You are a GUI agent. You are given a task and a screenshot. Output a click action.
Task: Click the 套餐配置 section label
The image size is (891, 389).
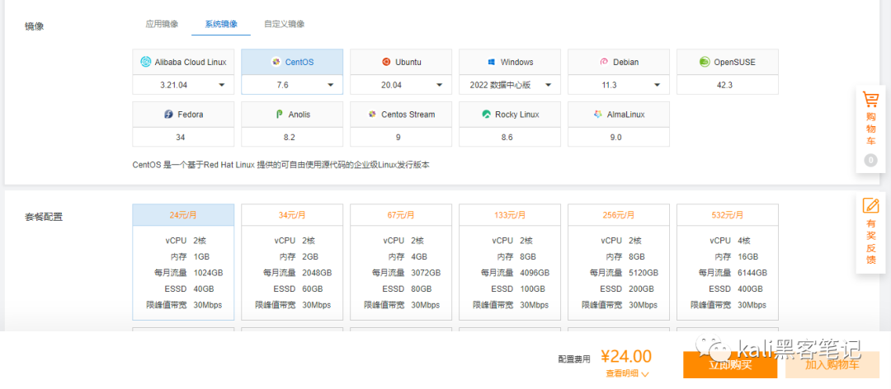tap(44, 217)
